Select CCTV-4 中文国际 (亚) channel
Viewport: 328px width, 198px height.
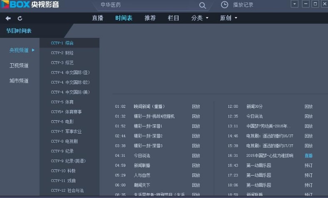tap(70, 72)
